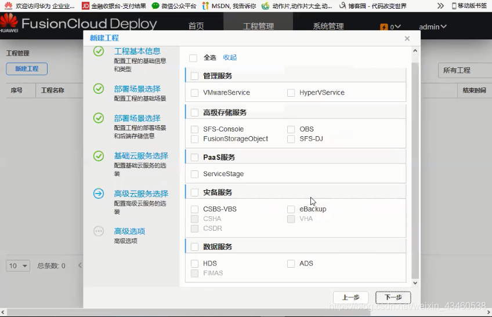Go to the 首页 tab
The width and height of the screenshot is (492, 317).
[196, 26]
